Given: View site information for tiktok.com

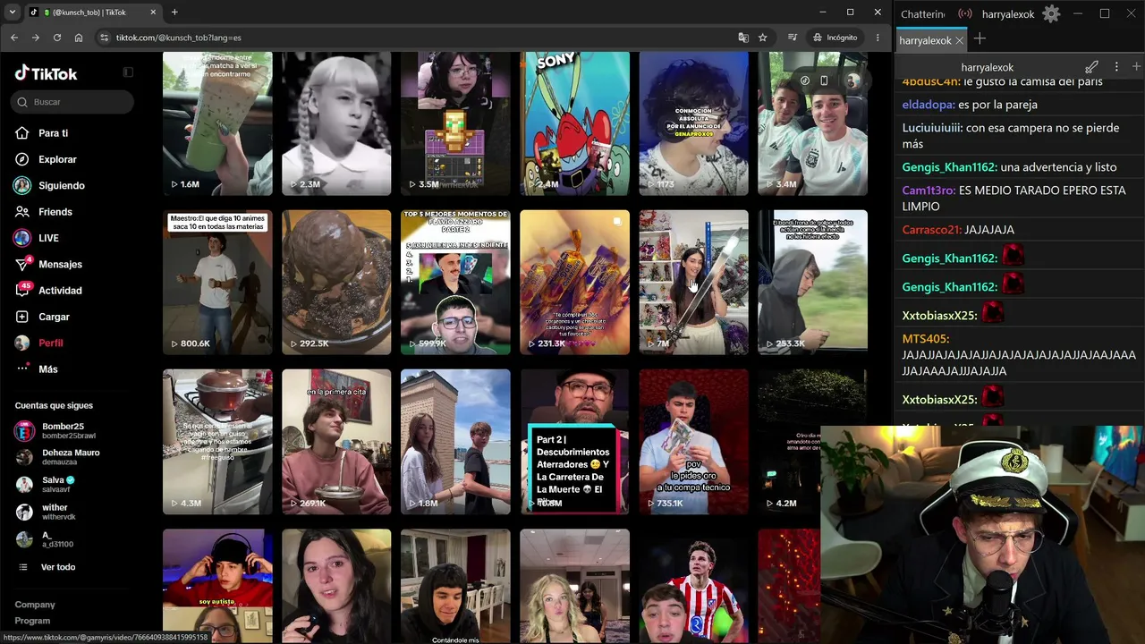Looking at the screenshot, I should pos(105,38).
